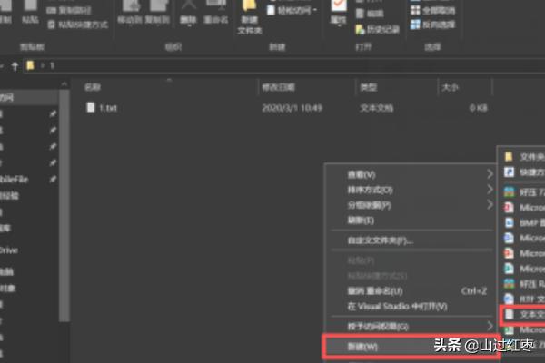Choose the BMP image item icon
This screenshot has width=545, height=363.
coord(509,221)
